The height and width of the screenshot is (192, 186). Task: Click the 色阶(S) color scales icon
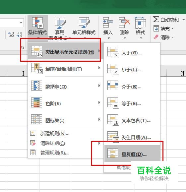36,102
